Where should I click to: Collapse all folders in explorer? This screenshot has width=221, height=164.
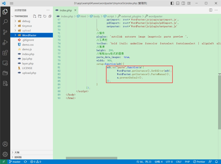pos(50,16)
